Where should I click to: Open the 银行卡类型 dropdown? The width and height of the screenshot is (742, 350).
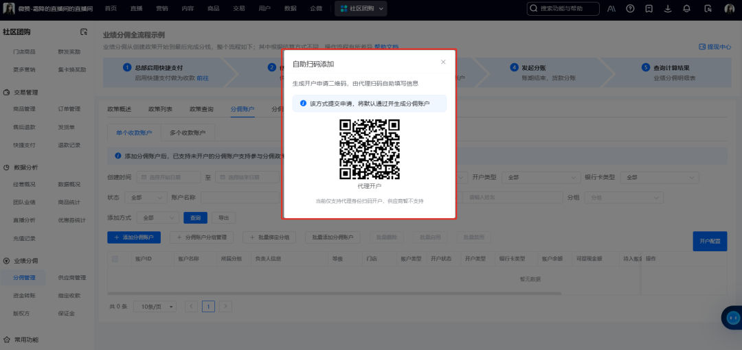tap(660, 177)
